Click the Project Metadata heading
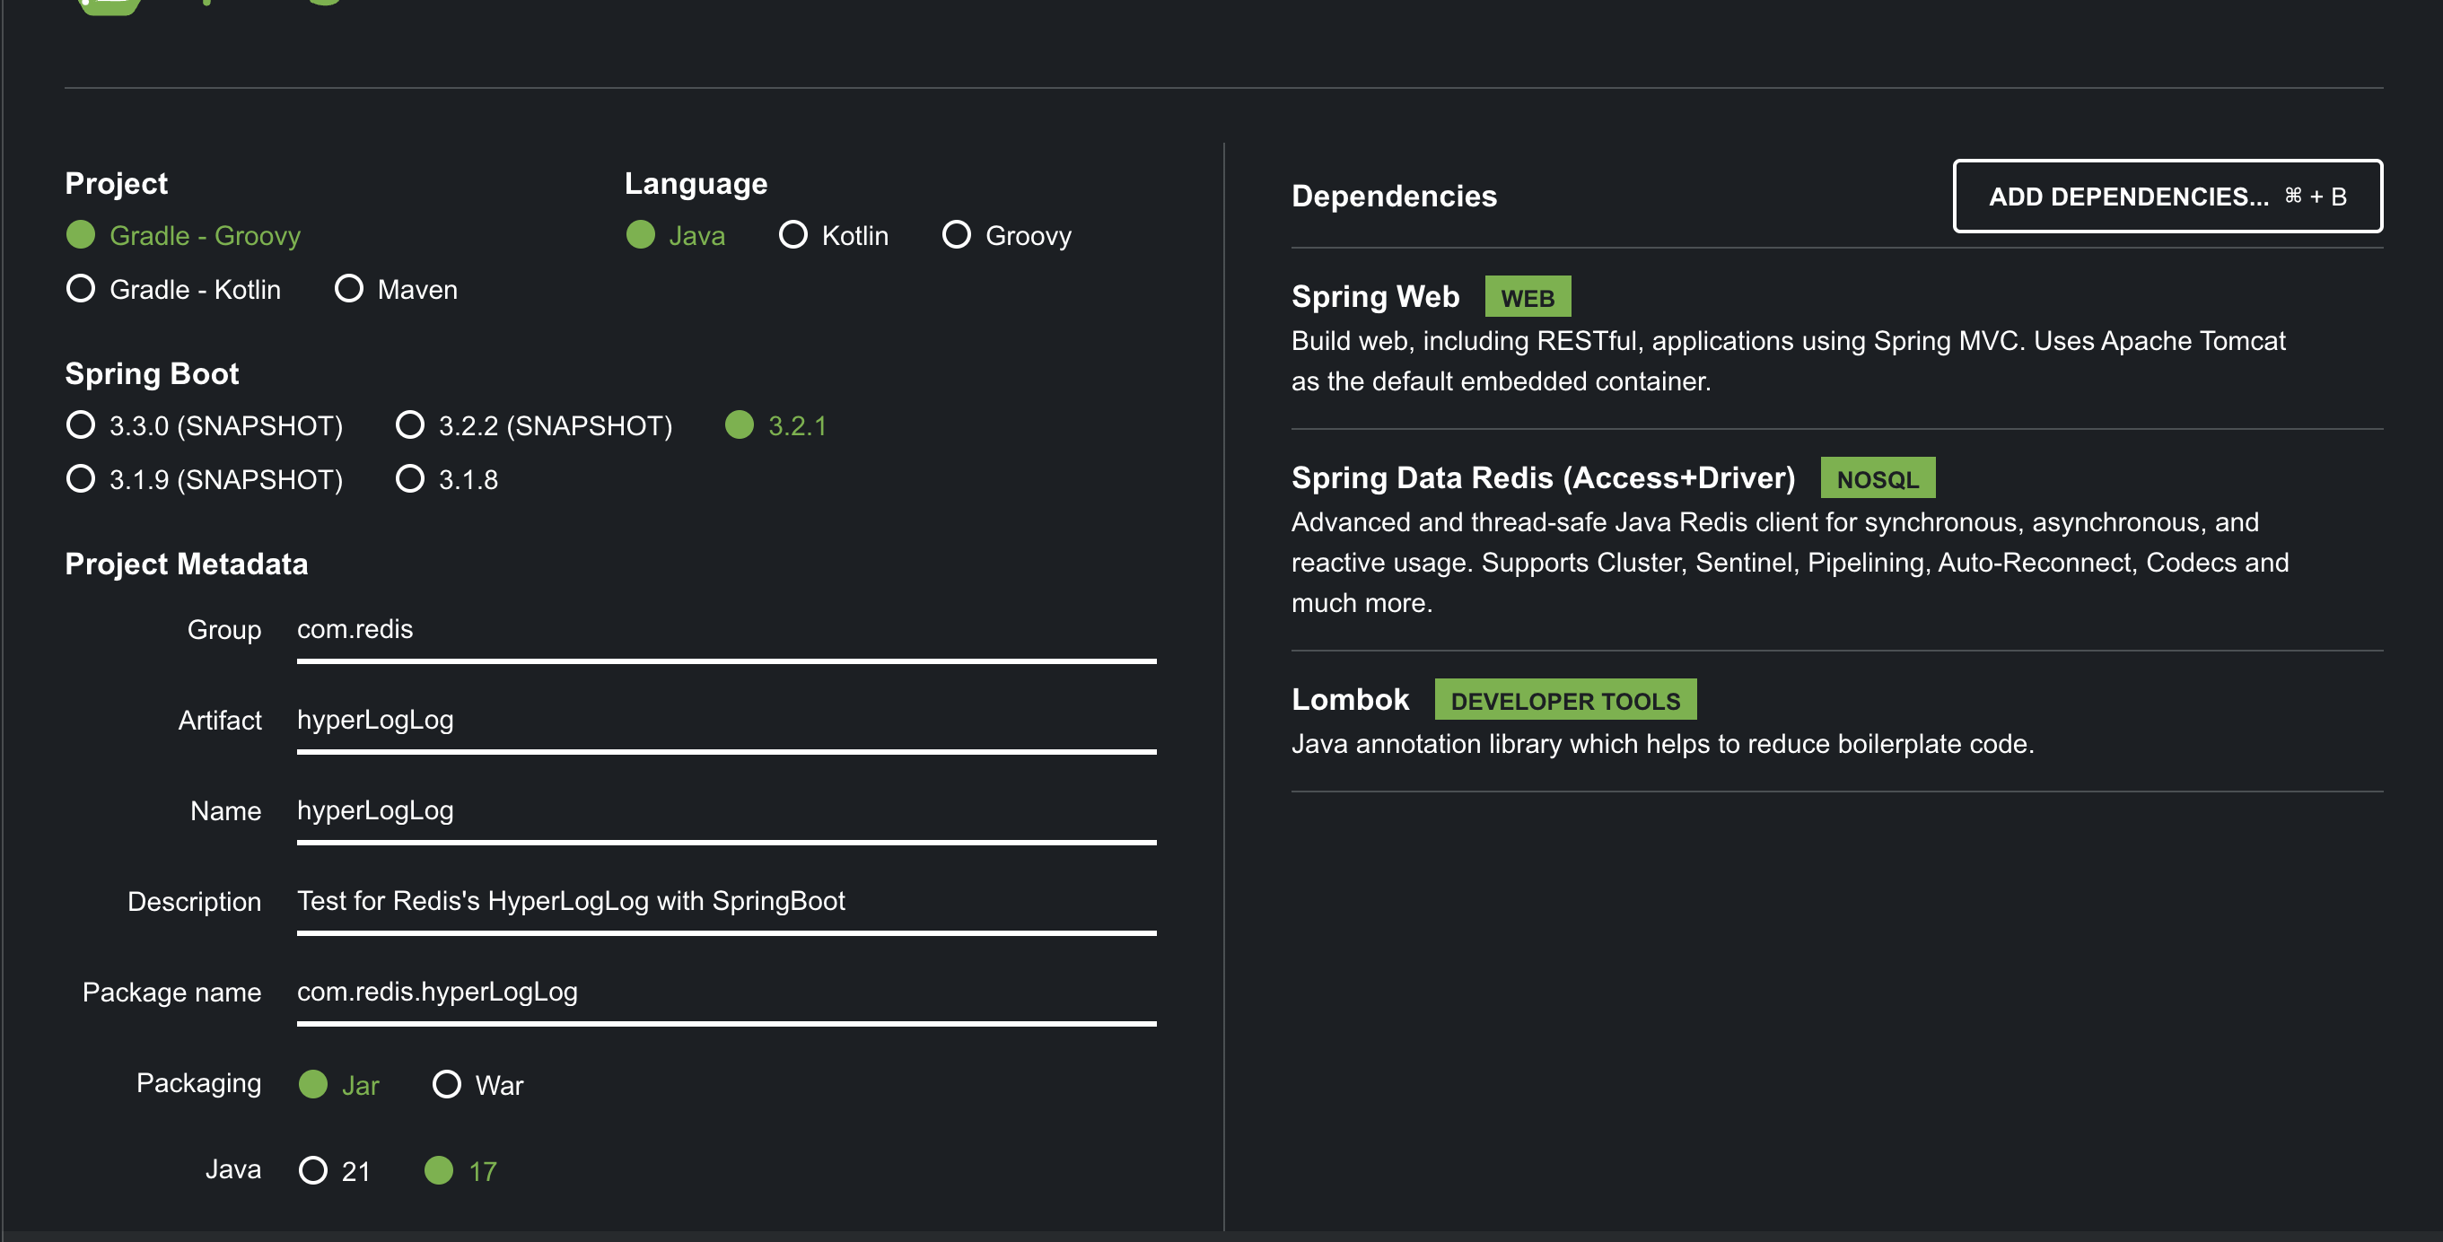This screenshot has width=2443, height=1242. (x=187, y=564)
